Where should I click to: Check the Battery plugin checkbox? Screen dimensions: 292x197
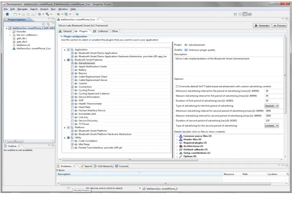tap(72, 70)
